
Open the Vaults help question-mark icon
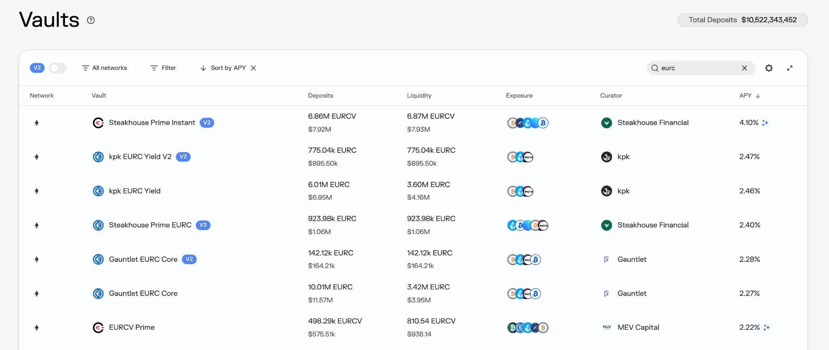click(x=91, y=20)
